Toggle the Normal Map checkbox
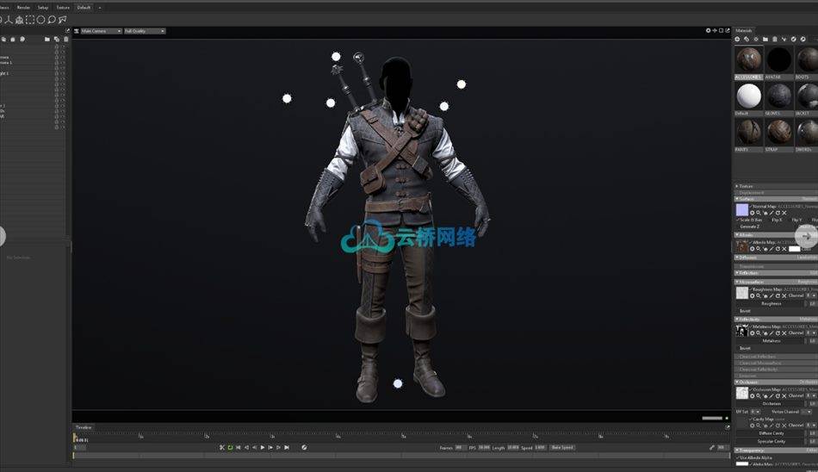Image resolution: width=818 pixels, height=472 pixels. (751, 207)
